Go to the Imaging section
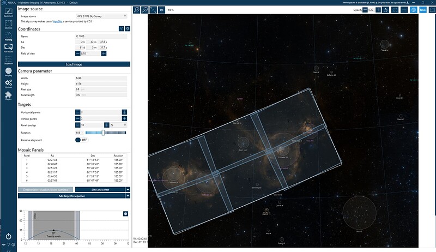 [x=8, y=71]
